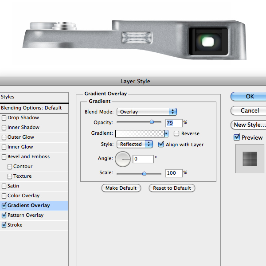Enable the Inner Shadow checkbox

pyautogui.click(x=4, y=128)
